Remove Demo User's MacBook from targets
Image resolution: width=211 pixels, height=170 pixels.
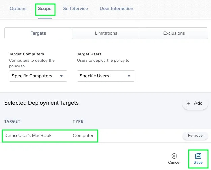pyautogui.click(x=195, y=136)
